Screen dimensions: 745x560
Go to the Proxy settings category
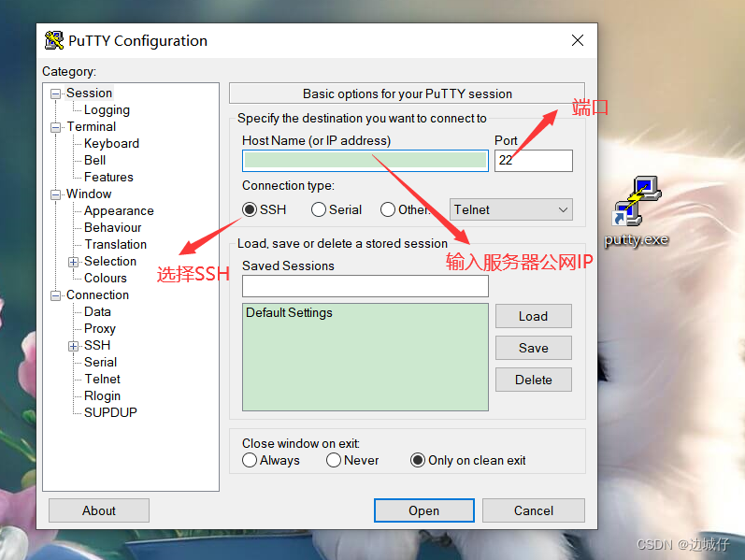point(100,328)
